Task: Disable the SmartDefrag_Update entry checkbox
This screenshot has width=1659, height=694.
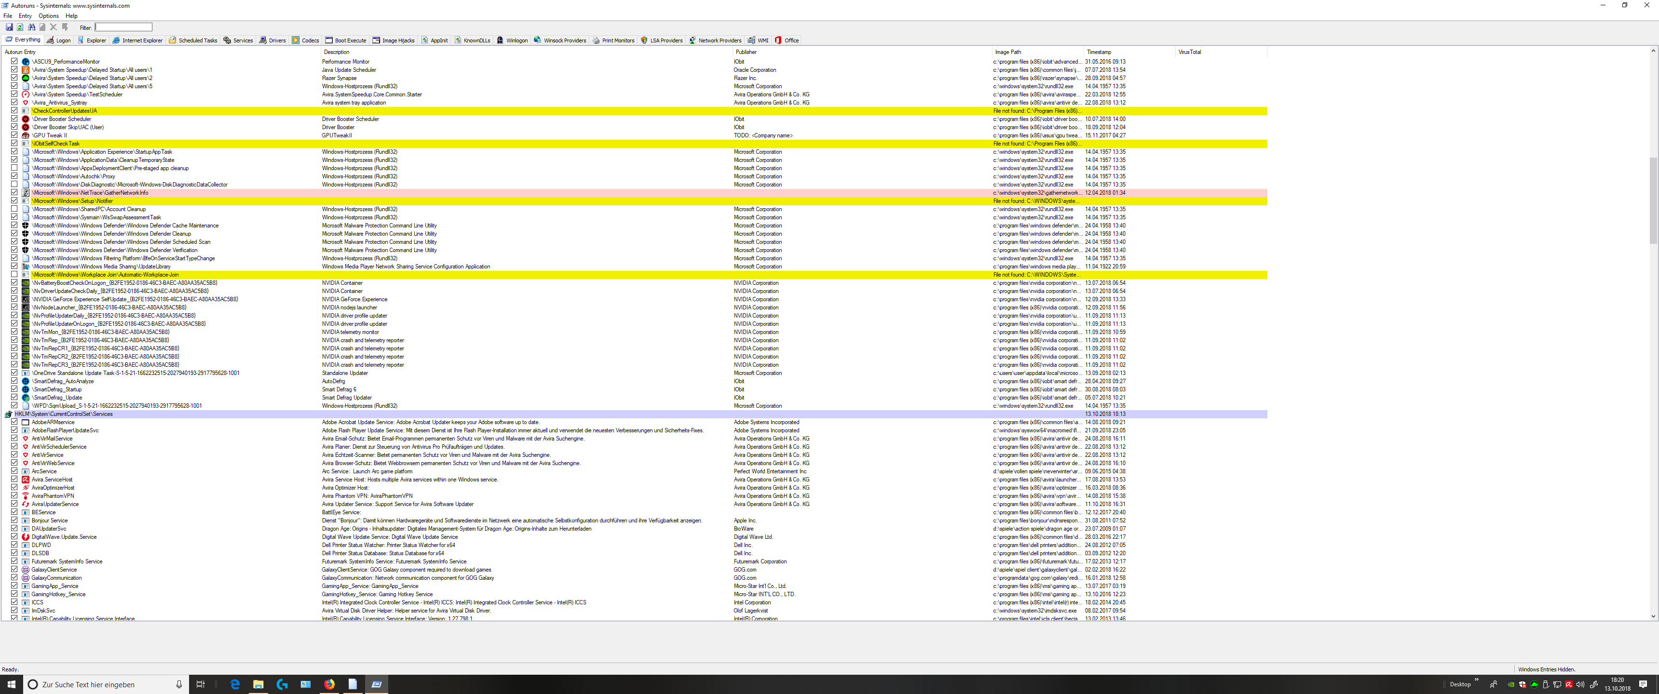Action: (x=14, y=397)
